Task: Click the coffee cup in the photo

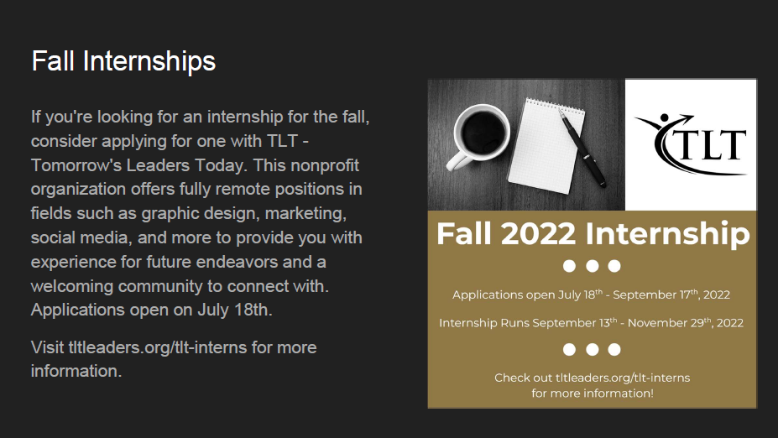Action: click(x=479, y=135)
